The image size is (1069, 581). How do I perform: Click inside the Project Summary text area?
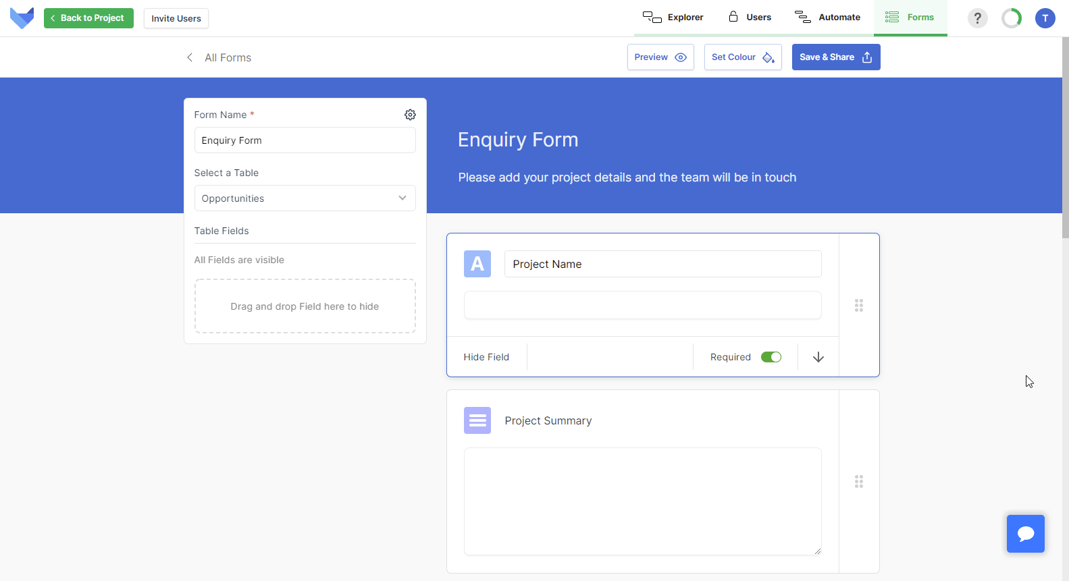coord(642,501)
